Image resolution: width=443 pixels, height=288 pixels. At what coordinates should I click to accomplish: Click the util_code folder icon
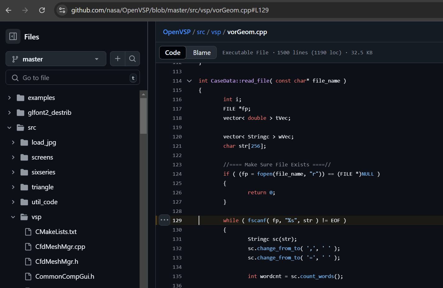click(24, 202)
